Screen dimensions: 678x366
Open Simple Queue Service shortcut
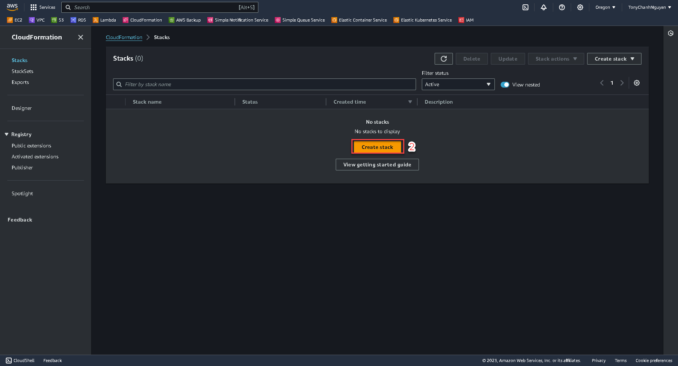(x=300, y=20)
